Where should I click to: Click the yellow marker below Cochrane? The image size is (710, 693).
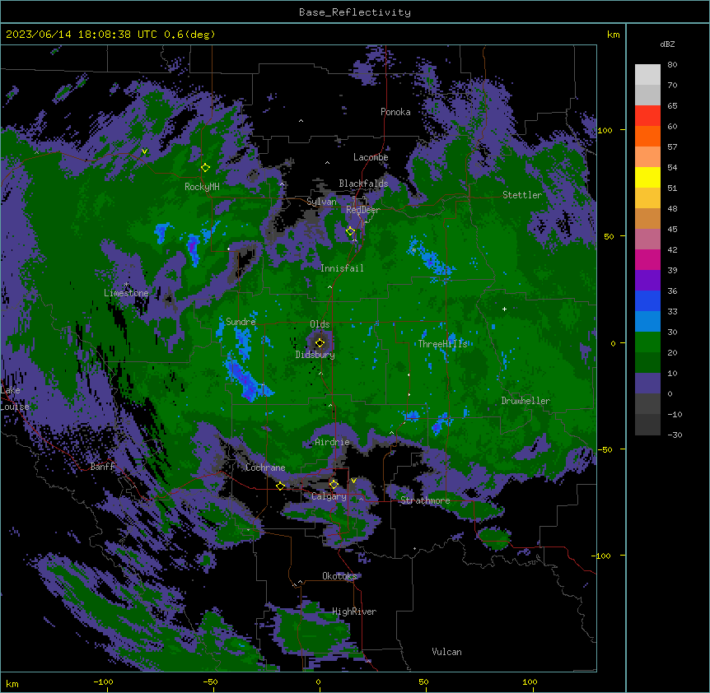pyautogui.click(x=280, y=486)
